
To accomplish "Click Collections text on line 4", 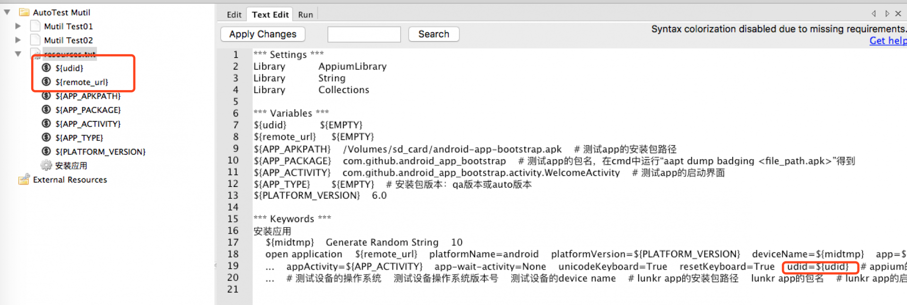I will click(x=344, y=90).
